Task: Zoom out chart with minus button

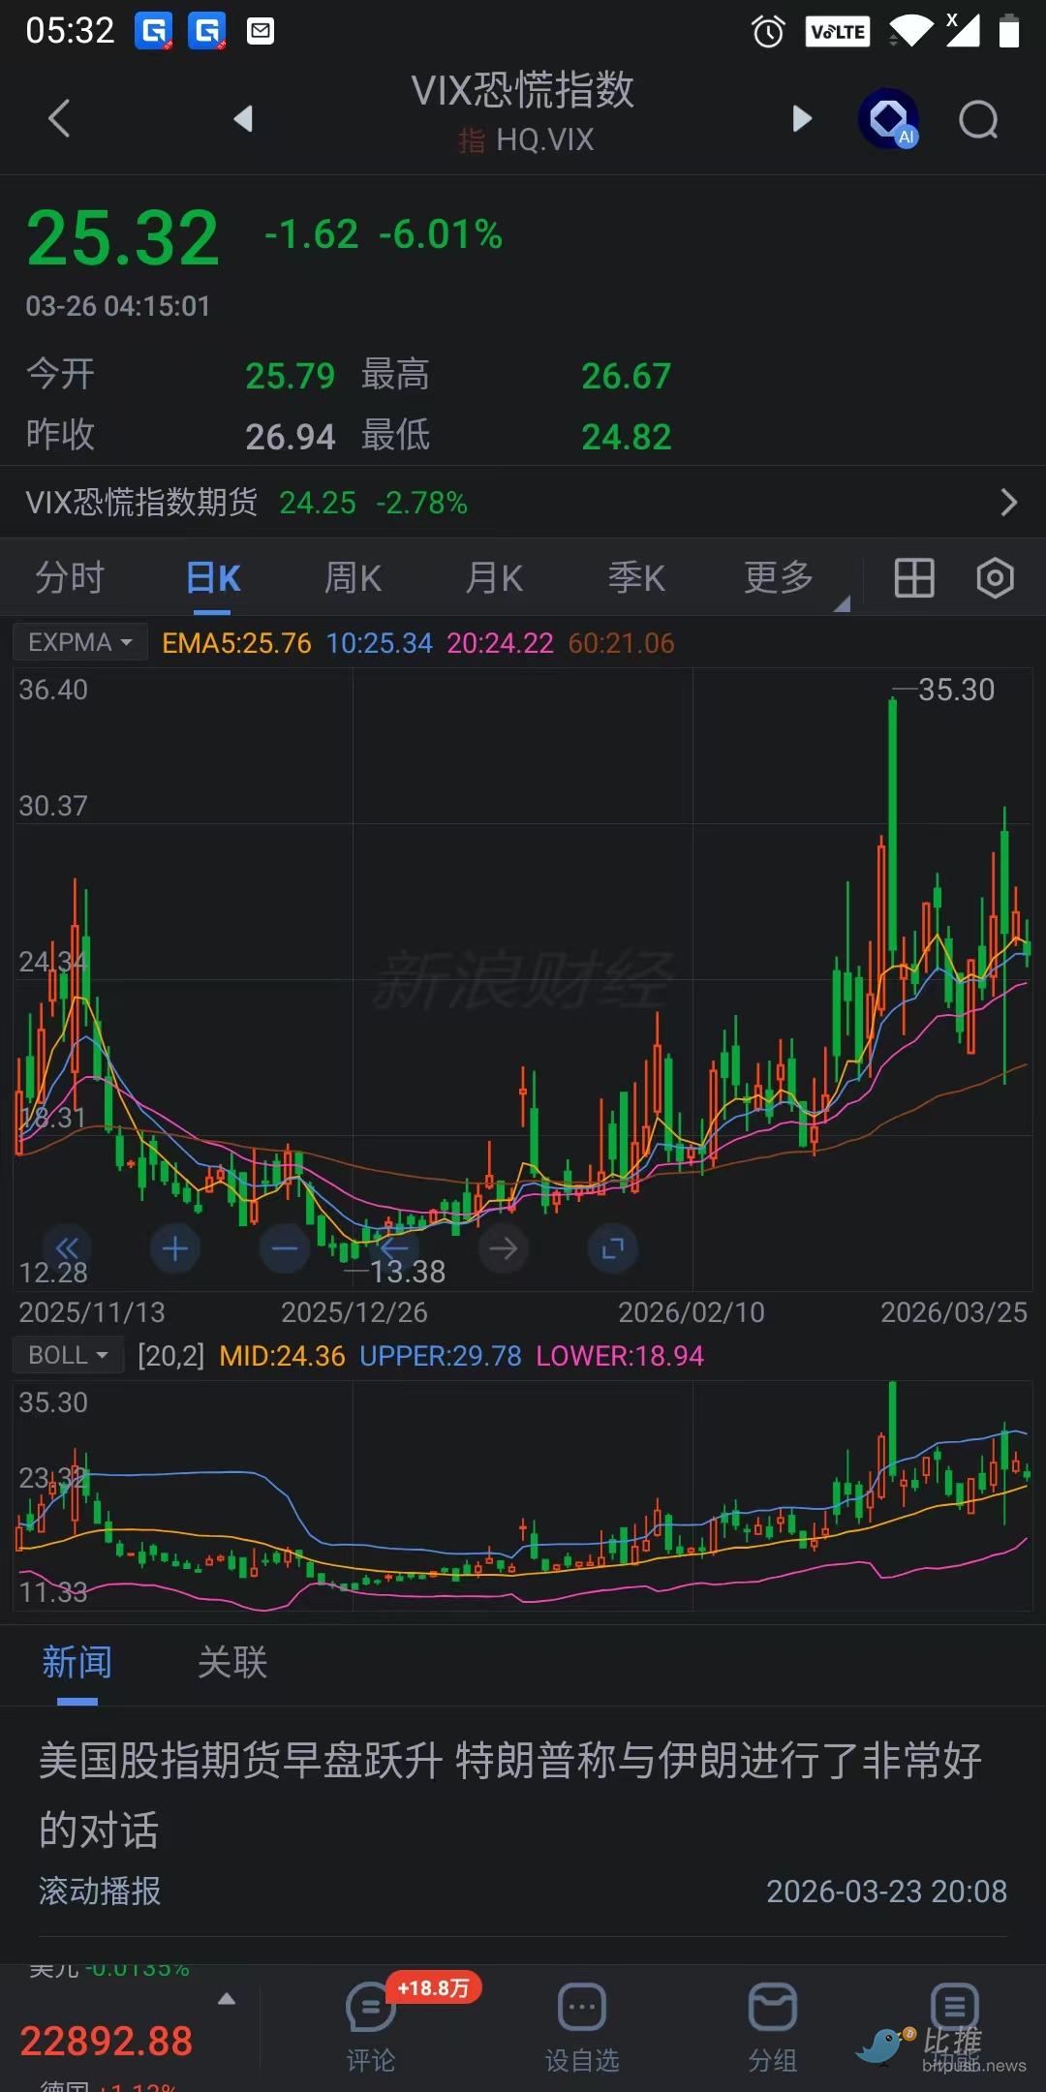Action: point(285,1248)
